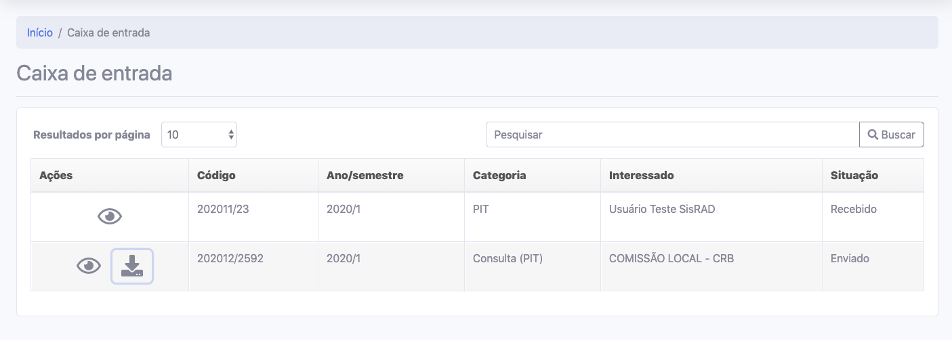The width and height of the screenshot is (952, 340).
Task: Click the Situação column header
Action: coord(854,175)
